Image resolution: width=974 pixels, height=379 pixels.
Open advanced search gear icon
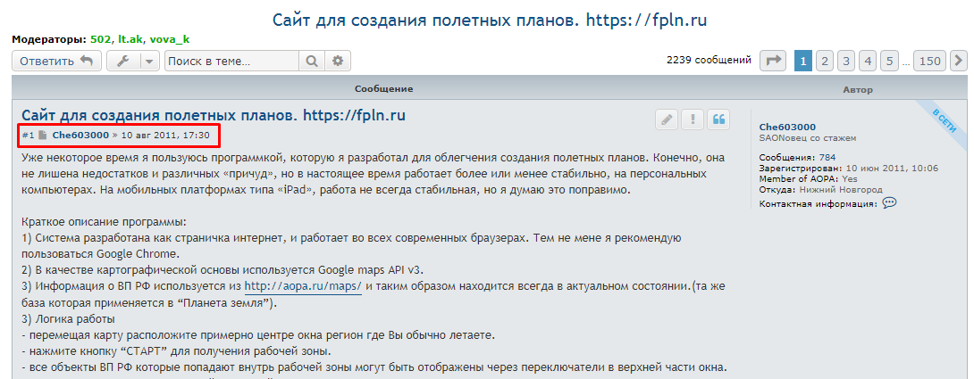337,62
